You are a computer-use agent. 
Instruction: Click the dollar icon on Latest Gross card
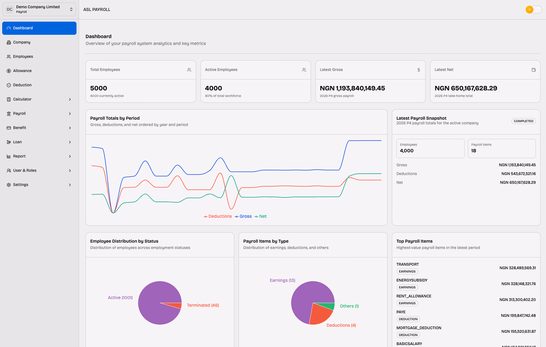(418, 70)
